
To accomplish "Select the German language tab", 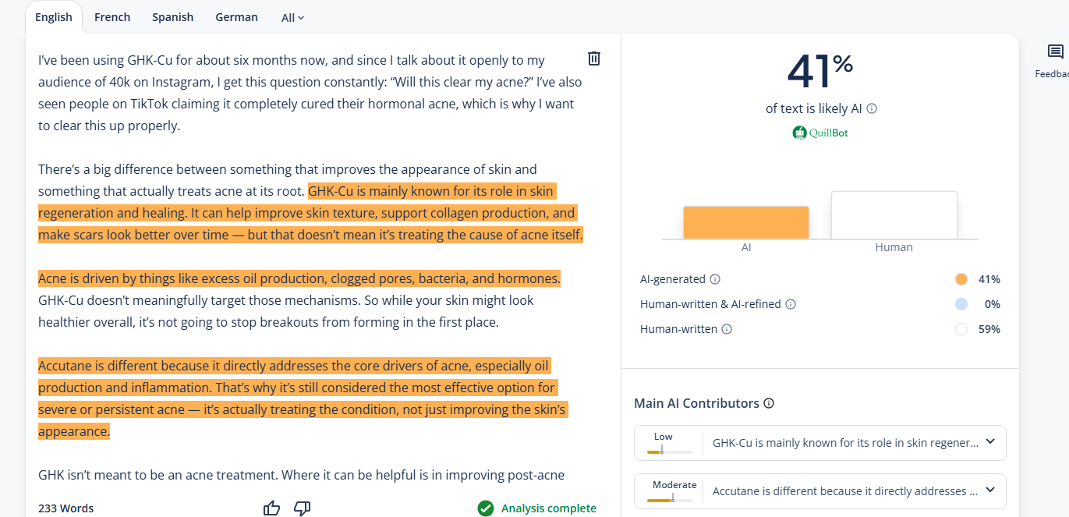I will tap(236, 17).
